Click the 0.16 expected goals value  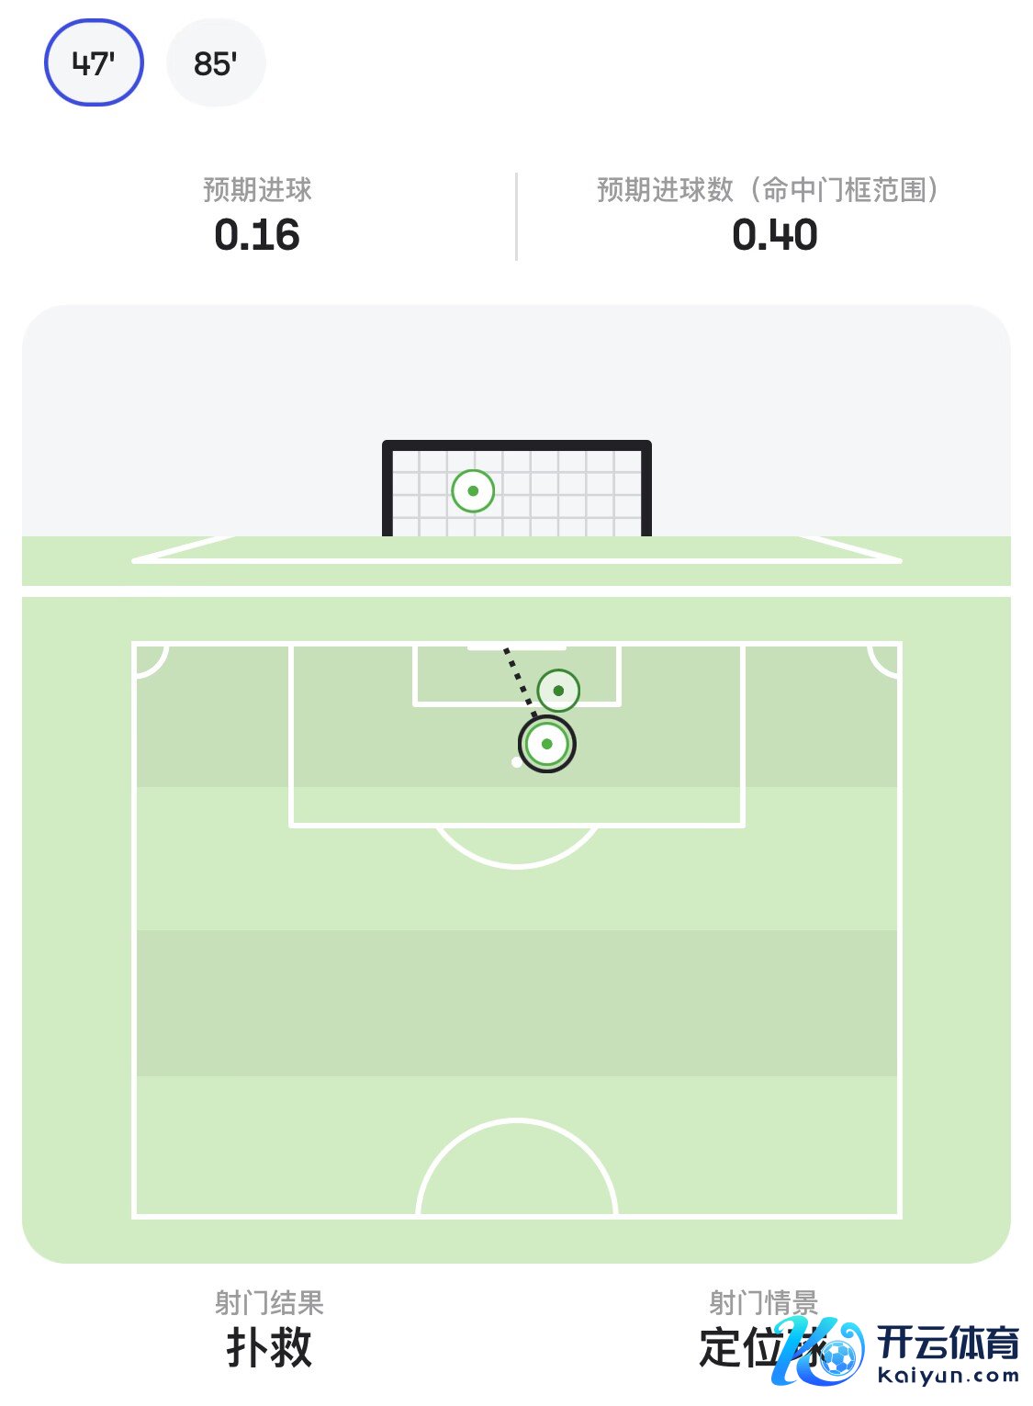(x=257, y=235)
